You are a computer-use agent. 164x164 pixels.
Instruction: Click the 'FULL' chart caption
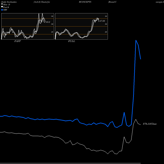coord(72,41)
